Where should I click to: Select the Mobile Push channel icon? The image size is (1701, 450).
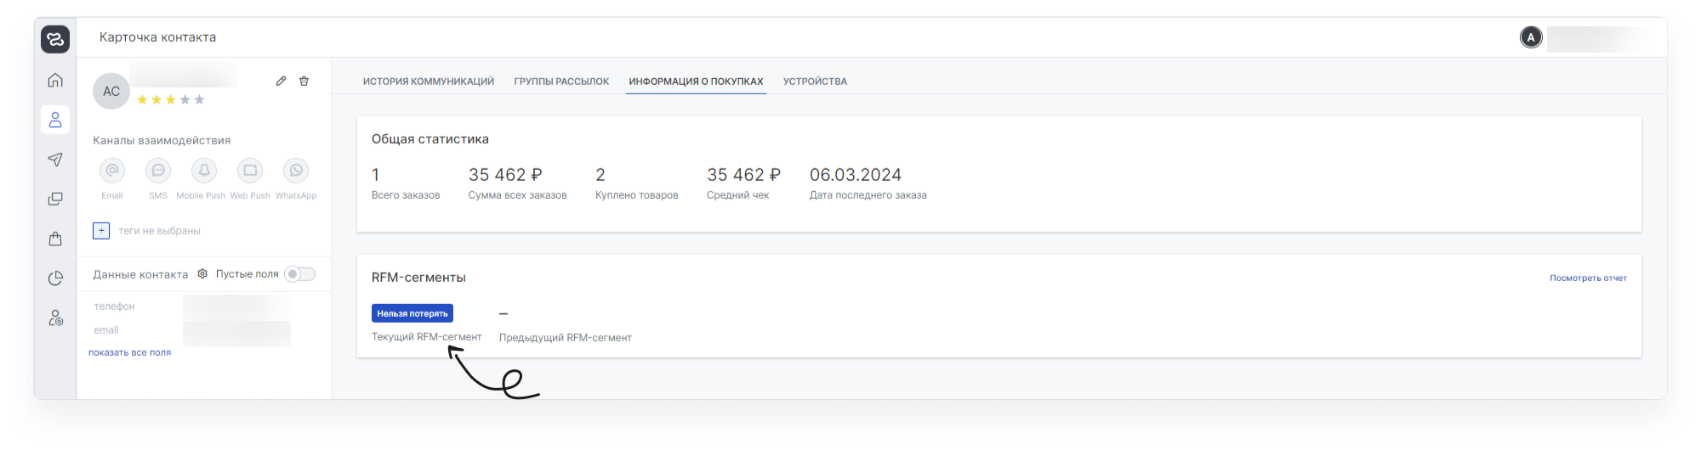(x=204, y=171)
